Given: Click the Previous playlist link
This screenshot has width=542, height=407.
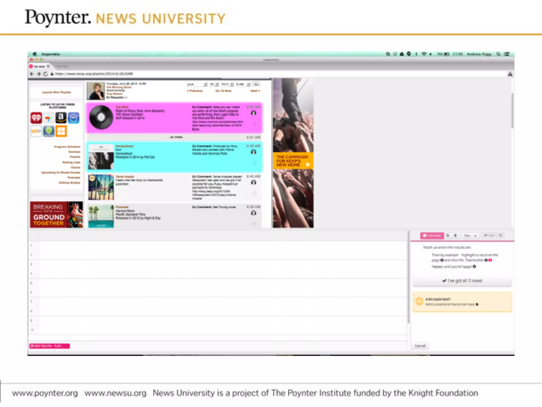Looking at the screenshot, I should point(195,91).
